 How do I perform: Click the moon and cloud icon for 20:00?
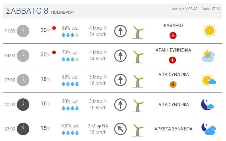208,104
